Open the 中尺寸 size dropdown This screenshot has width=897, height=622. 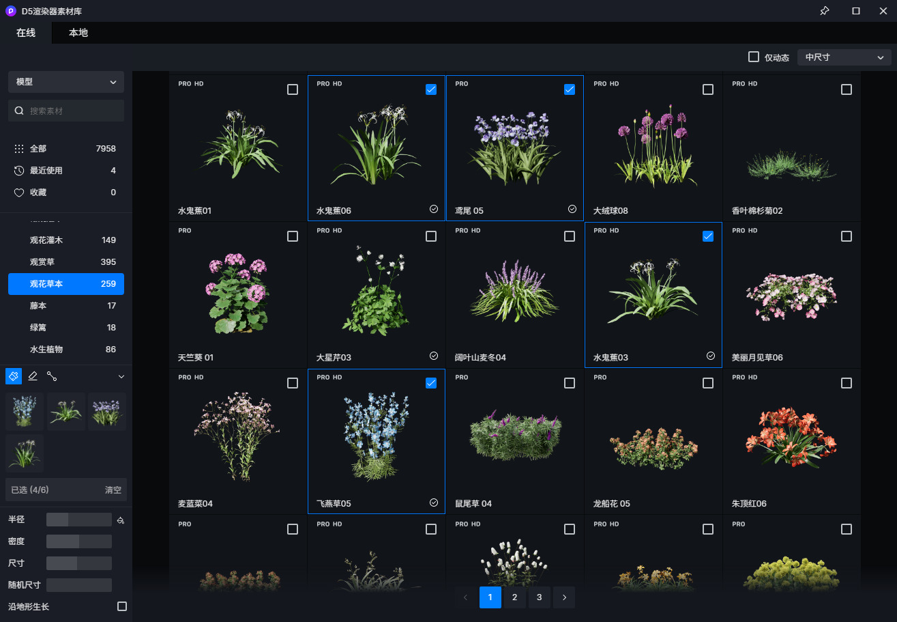pyautogui.click(x=844, y=57)
